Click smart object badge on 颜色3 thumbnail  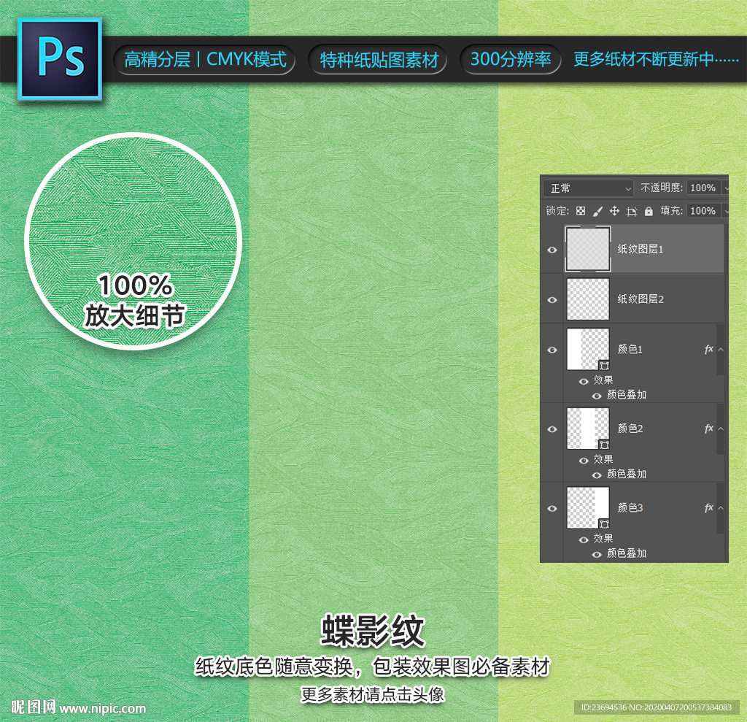click(x=604, y=523)
